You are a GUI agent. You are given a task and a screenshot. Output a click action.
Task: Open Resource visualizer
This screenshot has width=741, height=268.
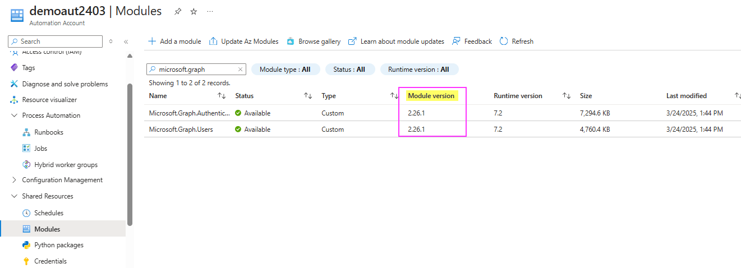[49, 100]
